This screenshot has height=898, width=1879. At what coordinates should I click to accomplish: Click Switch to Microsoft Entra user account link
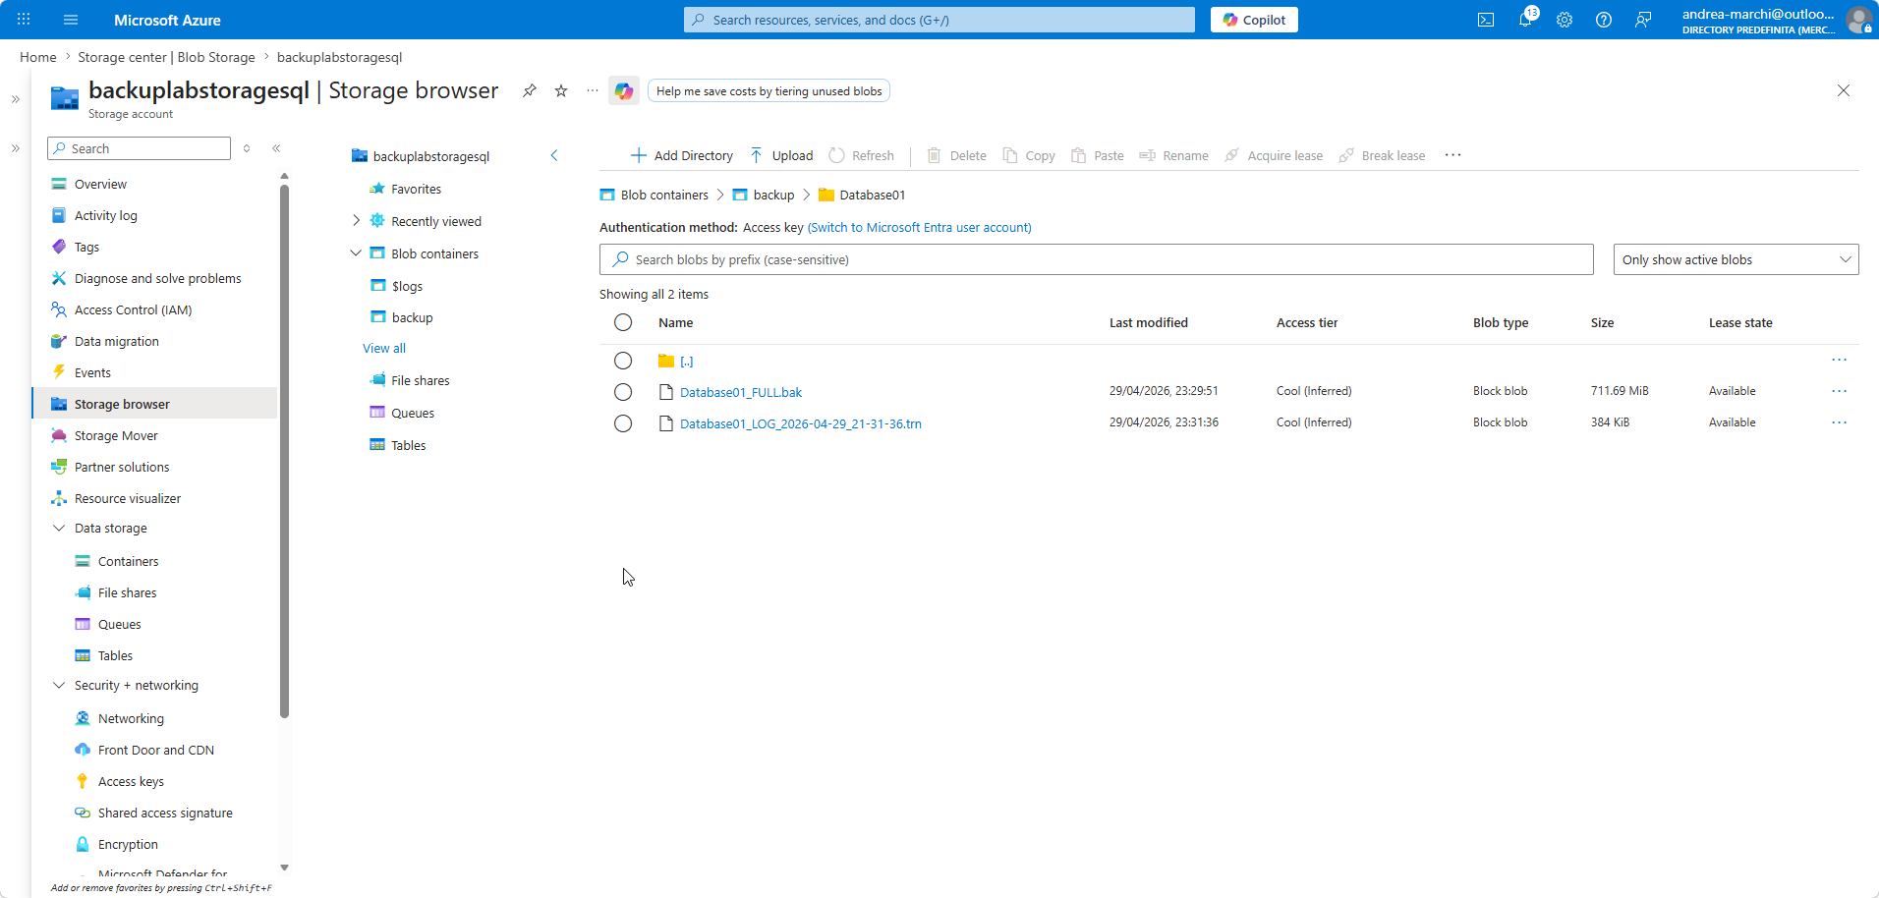(919, 227)
